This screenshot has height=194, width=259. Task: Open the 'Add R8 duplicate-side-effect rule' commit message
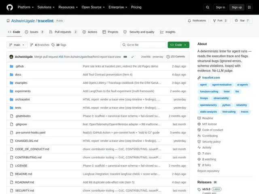coord(109,182)
